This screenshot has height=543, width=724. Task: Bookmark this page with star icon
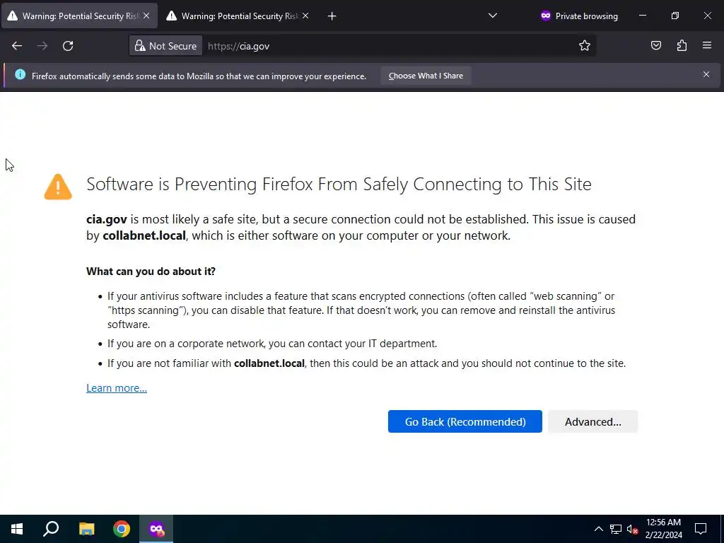point(585,46)
